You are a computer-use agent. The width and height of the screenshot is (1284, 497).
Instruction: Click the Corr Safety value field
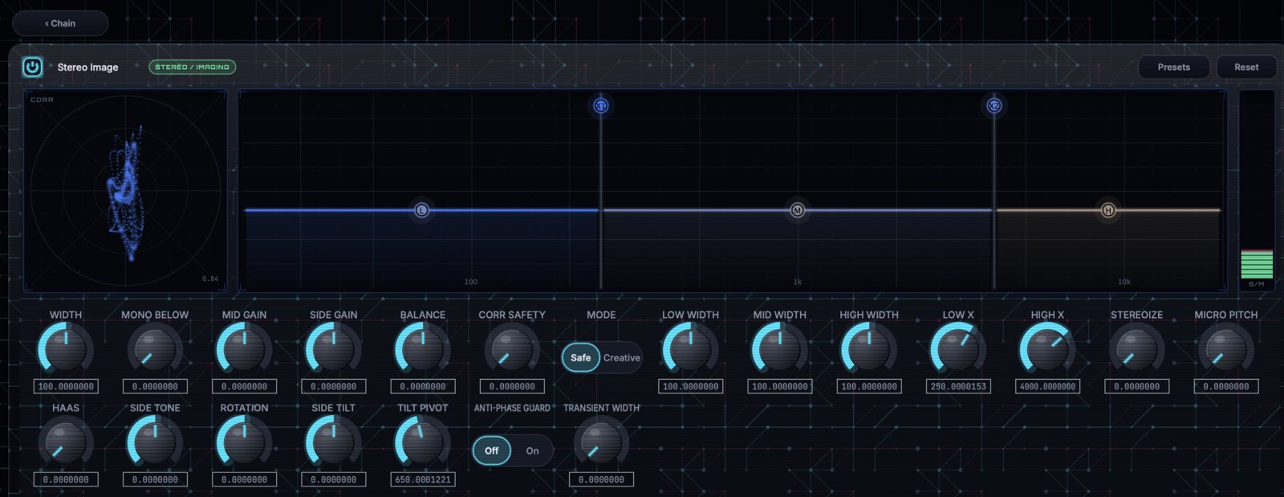click(x=512, y=386)
